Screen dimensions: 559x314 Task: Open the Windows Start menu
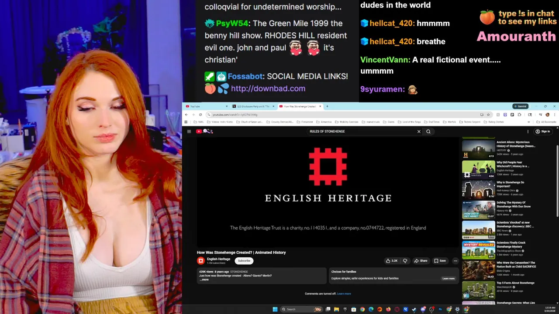pyautogui.click(x=275, y=309)
